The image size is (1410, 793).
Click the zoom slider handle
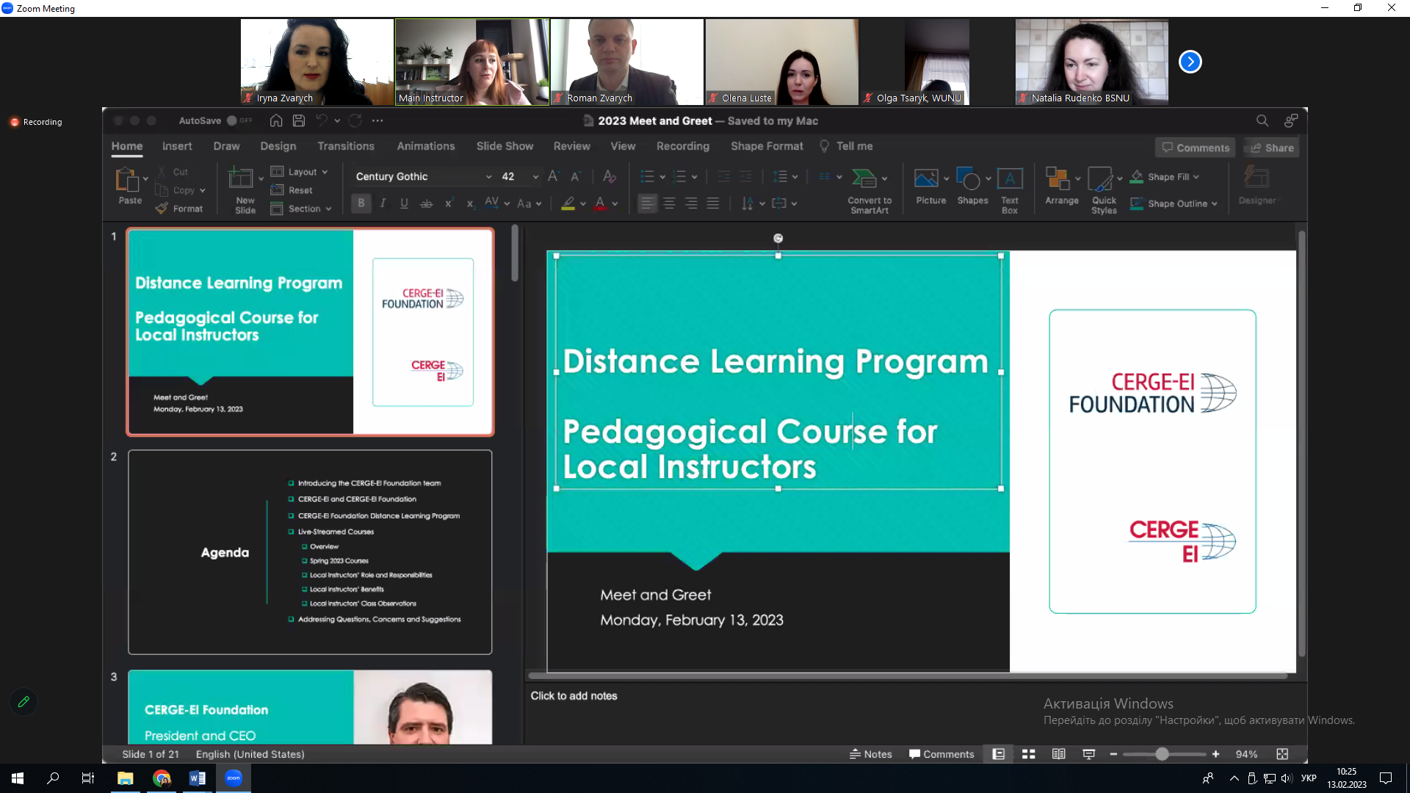(1162, 754)
